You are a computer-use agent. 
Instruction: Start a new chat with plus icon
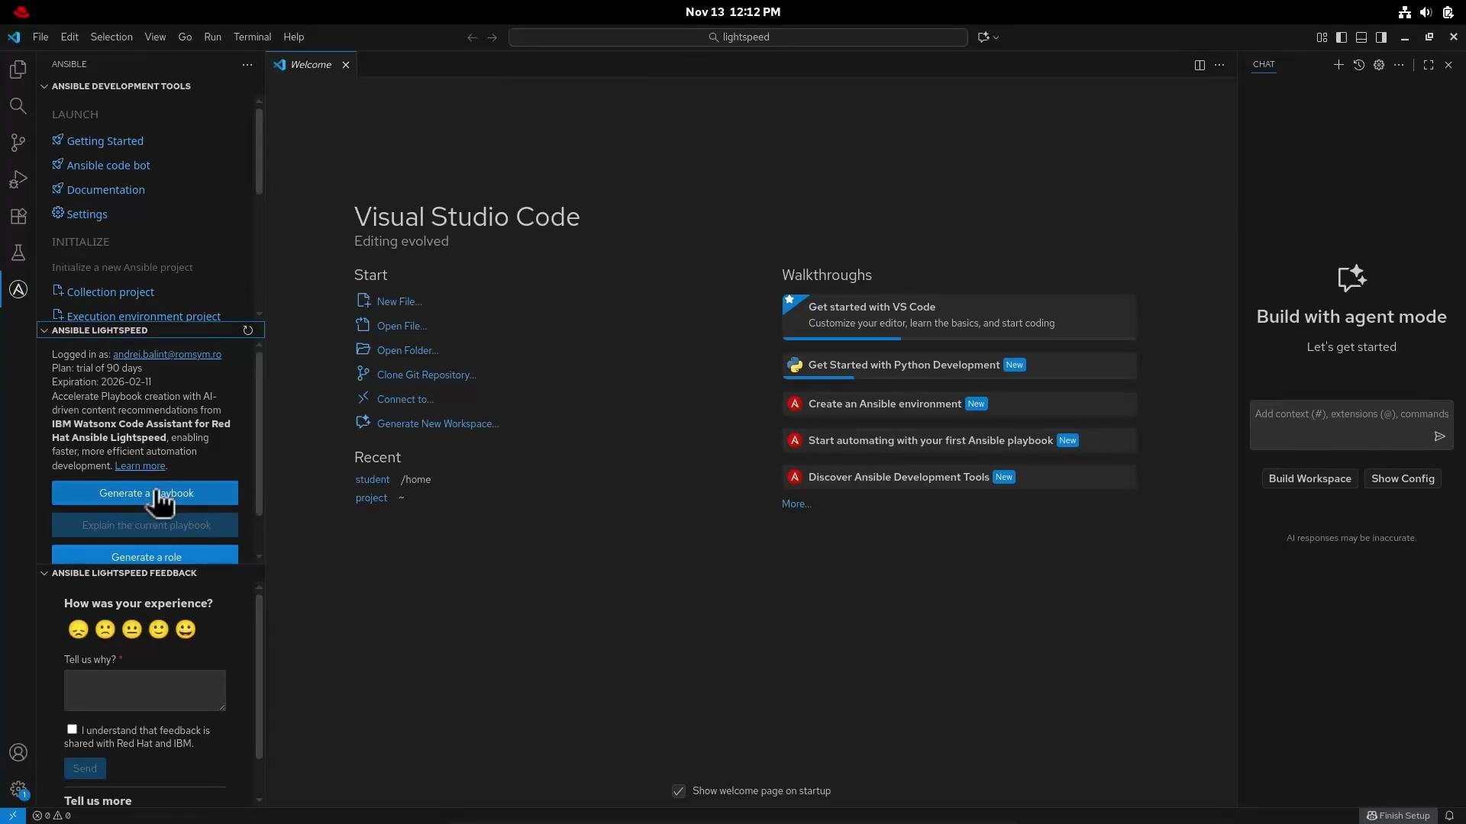coord(1338,65)
